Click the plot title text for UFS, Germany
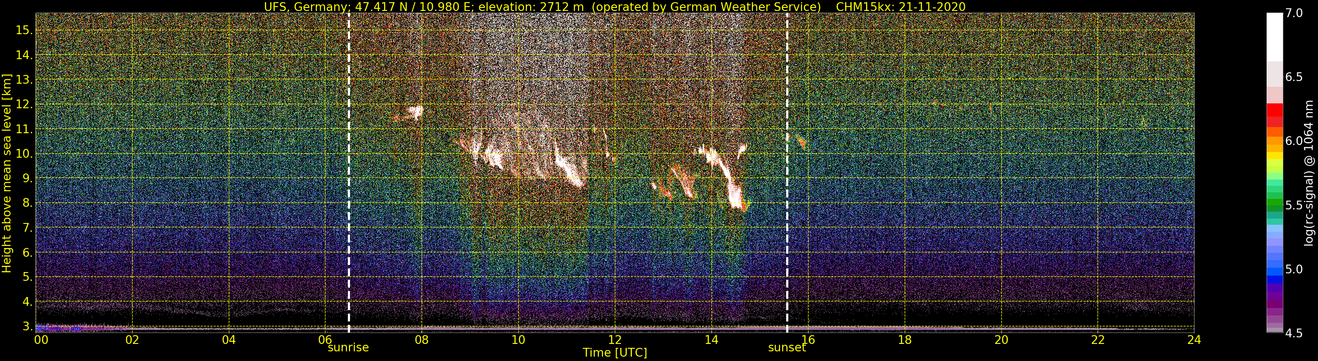The height and width of the screenshot is (361, 1318). (x=542, y=7)
